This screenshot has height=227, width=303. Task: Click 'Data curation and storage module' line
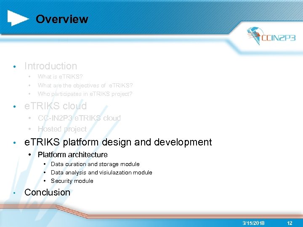[x=95, y=164]
